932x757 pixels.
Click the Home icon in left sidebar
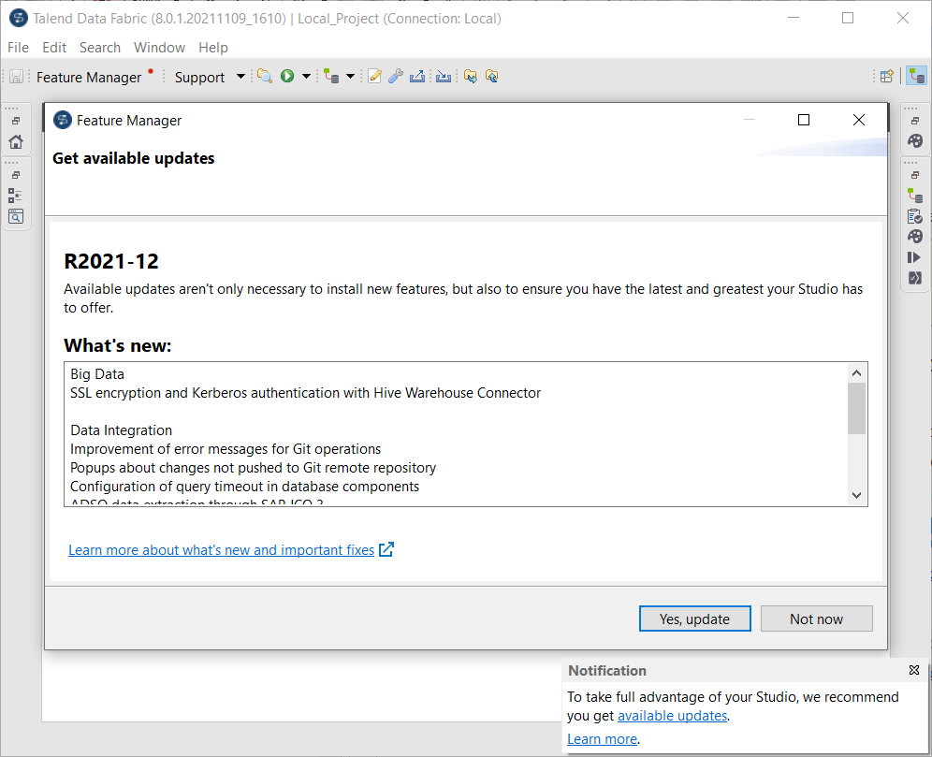pyautogui.click(x=16, y=142)
